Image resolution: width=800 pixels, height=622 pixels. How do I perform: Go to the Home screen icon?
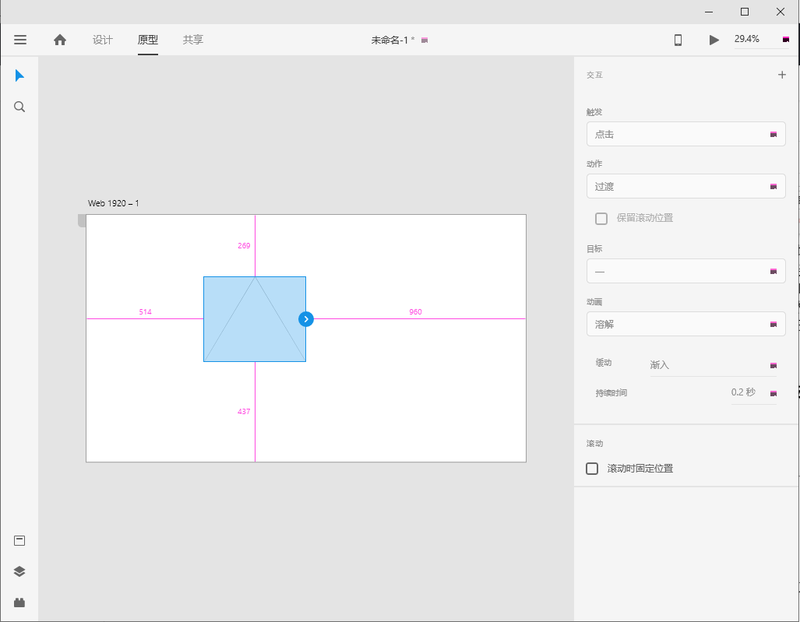(x=60, y=39)
